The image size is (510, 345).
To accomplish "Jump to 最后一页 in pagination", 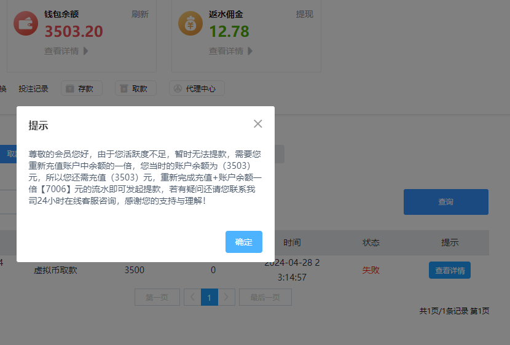I will tap(265, 298).
